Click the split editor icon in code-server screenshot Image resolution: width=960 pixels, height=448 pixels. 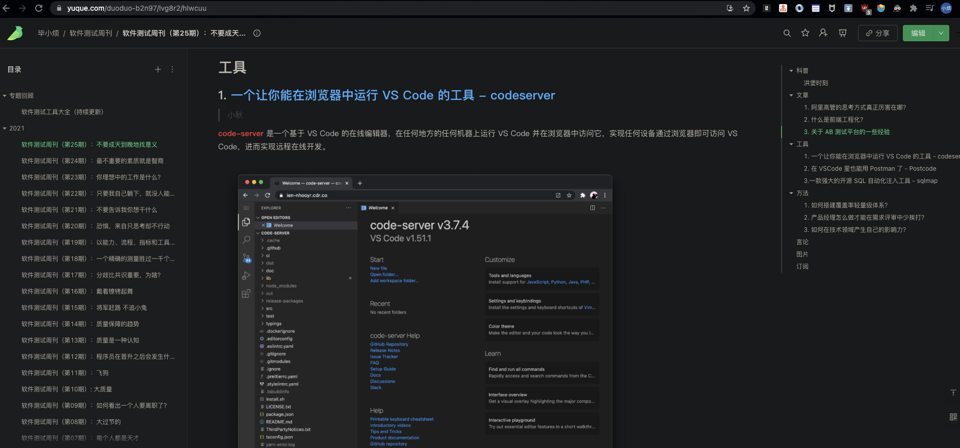tap(592, 208)
